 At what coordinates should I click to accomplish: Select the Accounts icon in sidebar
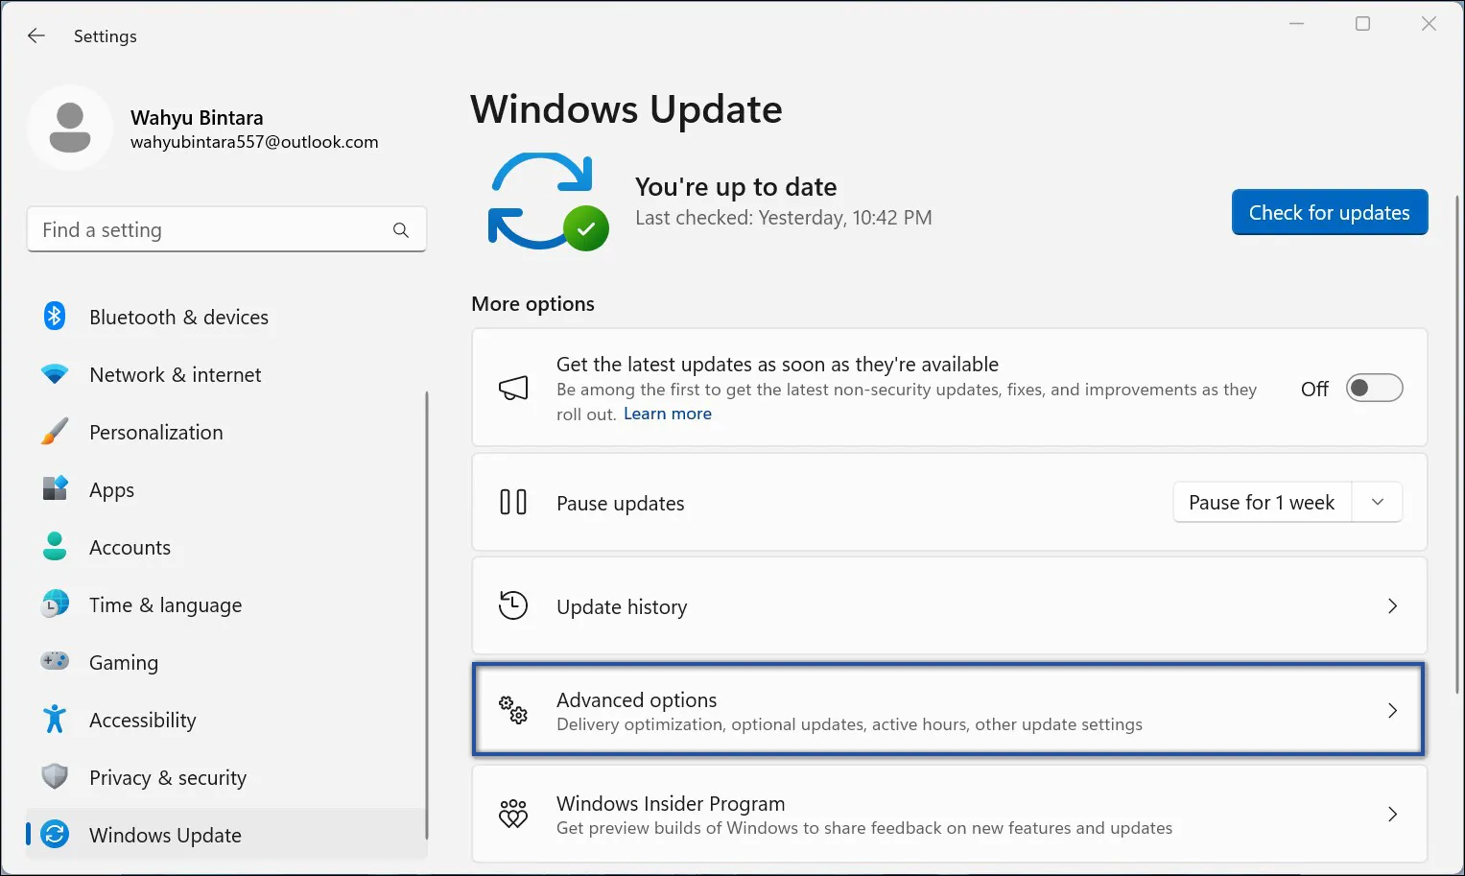coord(55,547)
